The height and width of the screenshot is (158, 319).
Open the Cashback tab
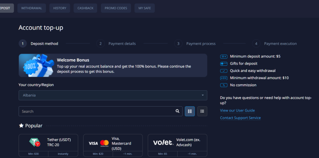click(85, 8)
